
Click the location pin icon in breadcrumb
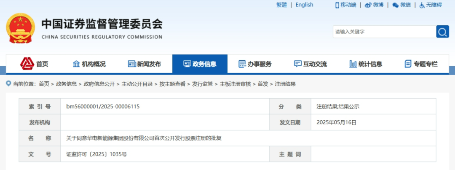8,84
